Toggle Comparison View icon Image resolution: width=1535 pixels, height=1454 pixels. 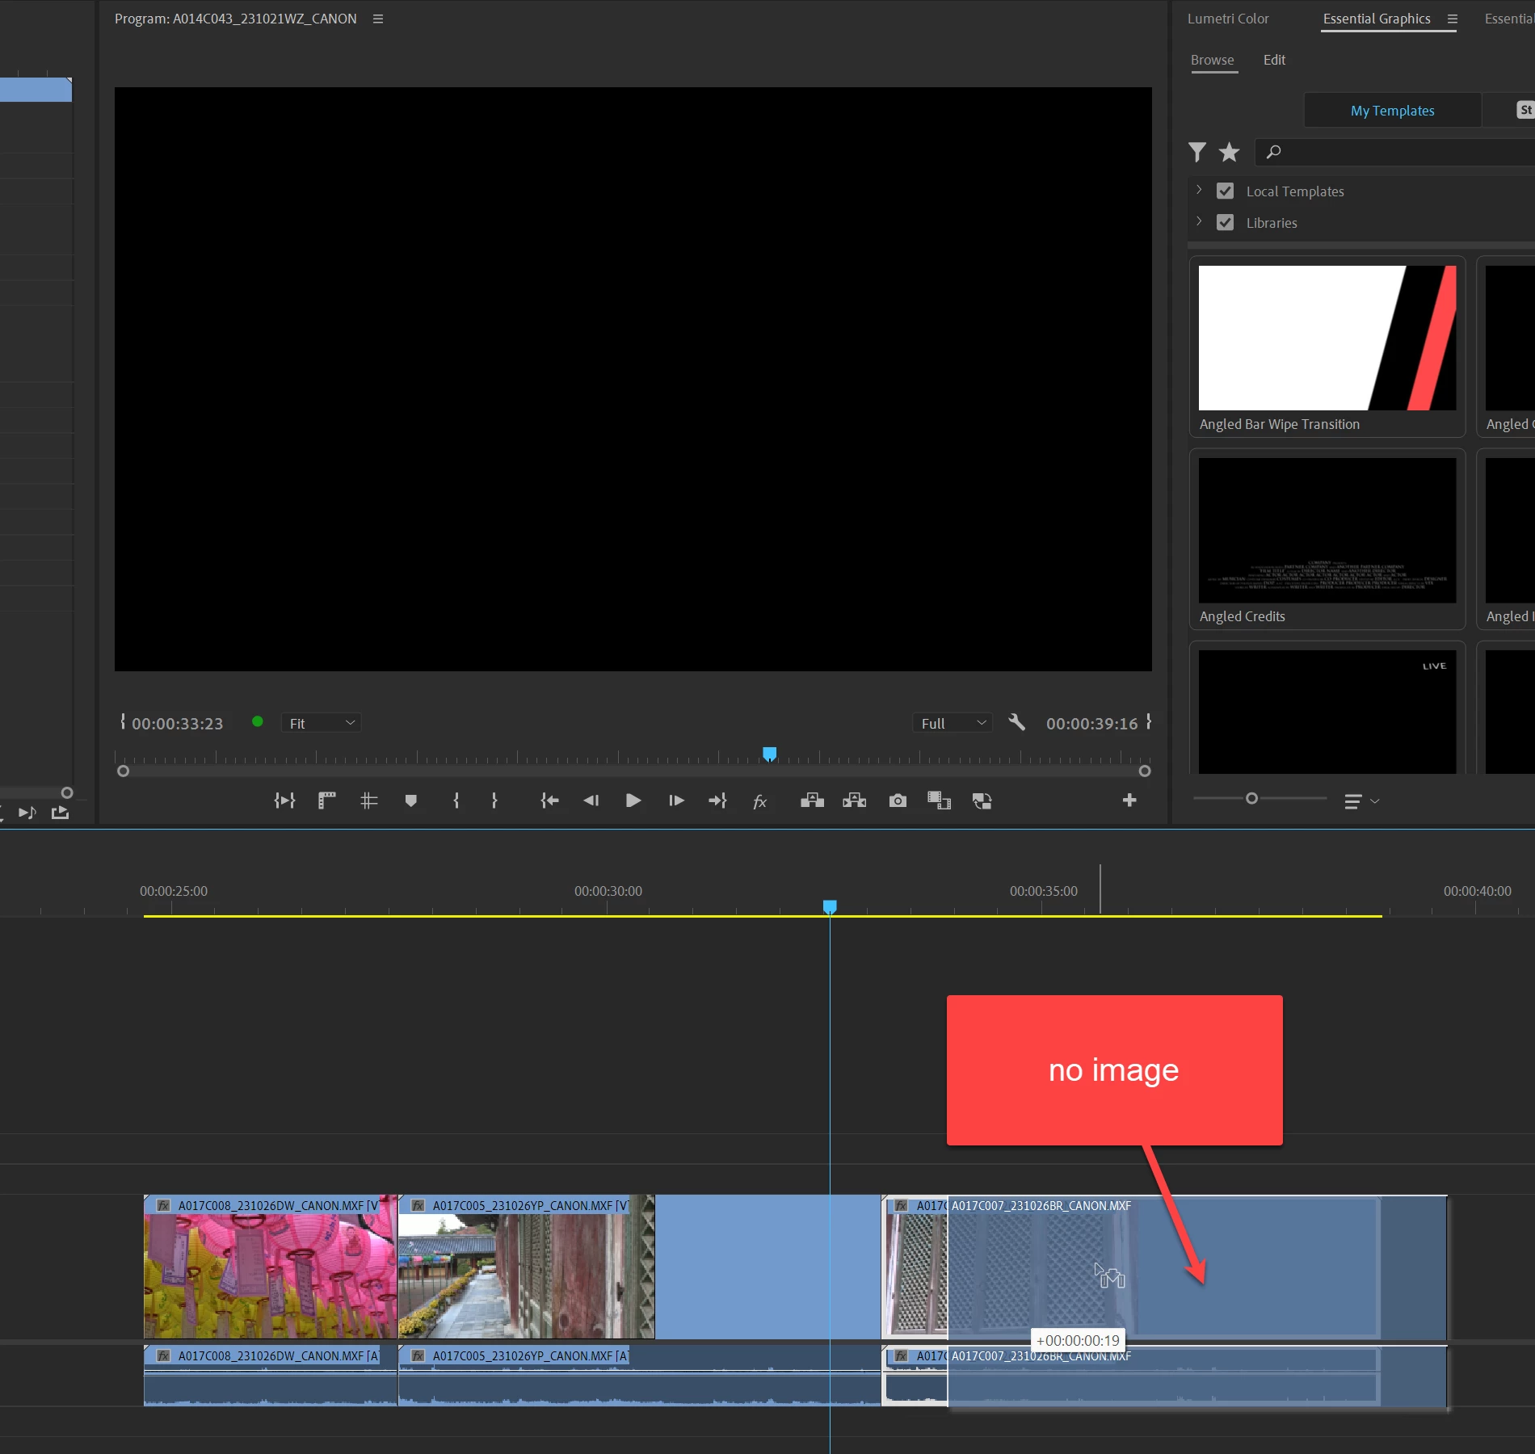(x=939, y=801)
